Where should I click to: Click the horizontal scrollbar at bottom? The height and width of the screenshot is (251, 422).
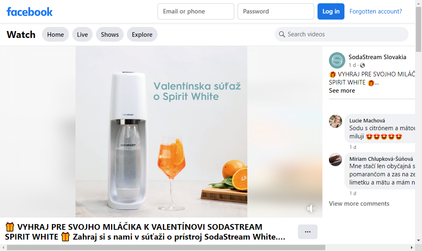[x=165, y=247]
